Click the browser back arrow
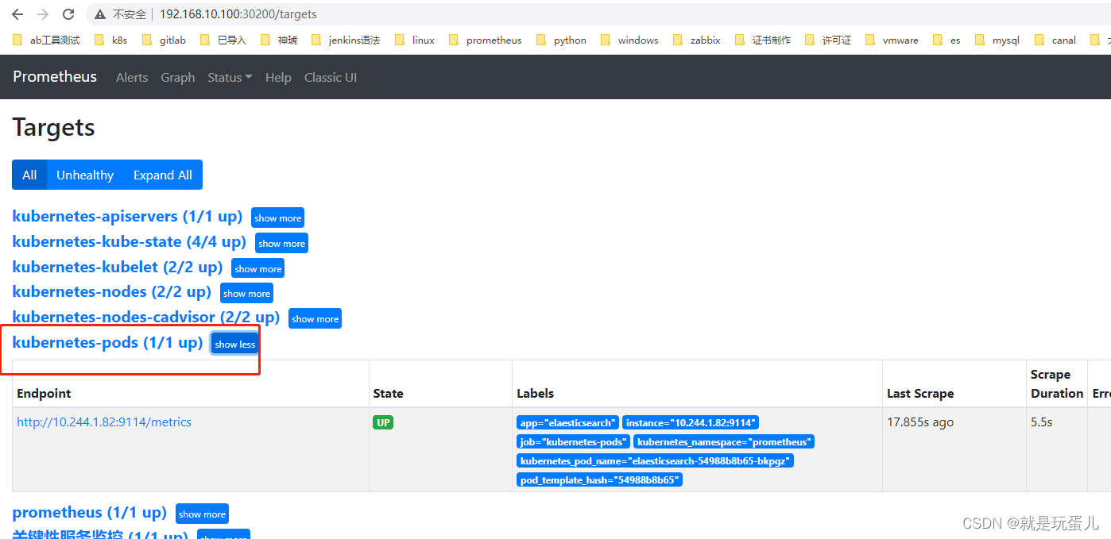Image resolution: width=1111 pixels, height=539 pixels. (x=17, y=13)
